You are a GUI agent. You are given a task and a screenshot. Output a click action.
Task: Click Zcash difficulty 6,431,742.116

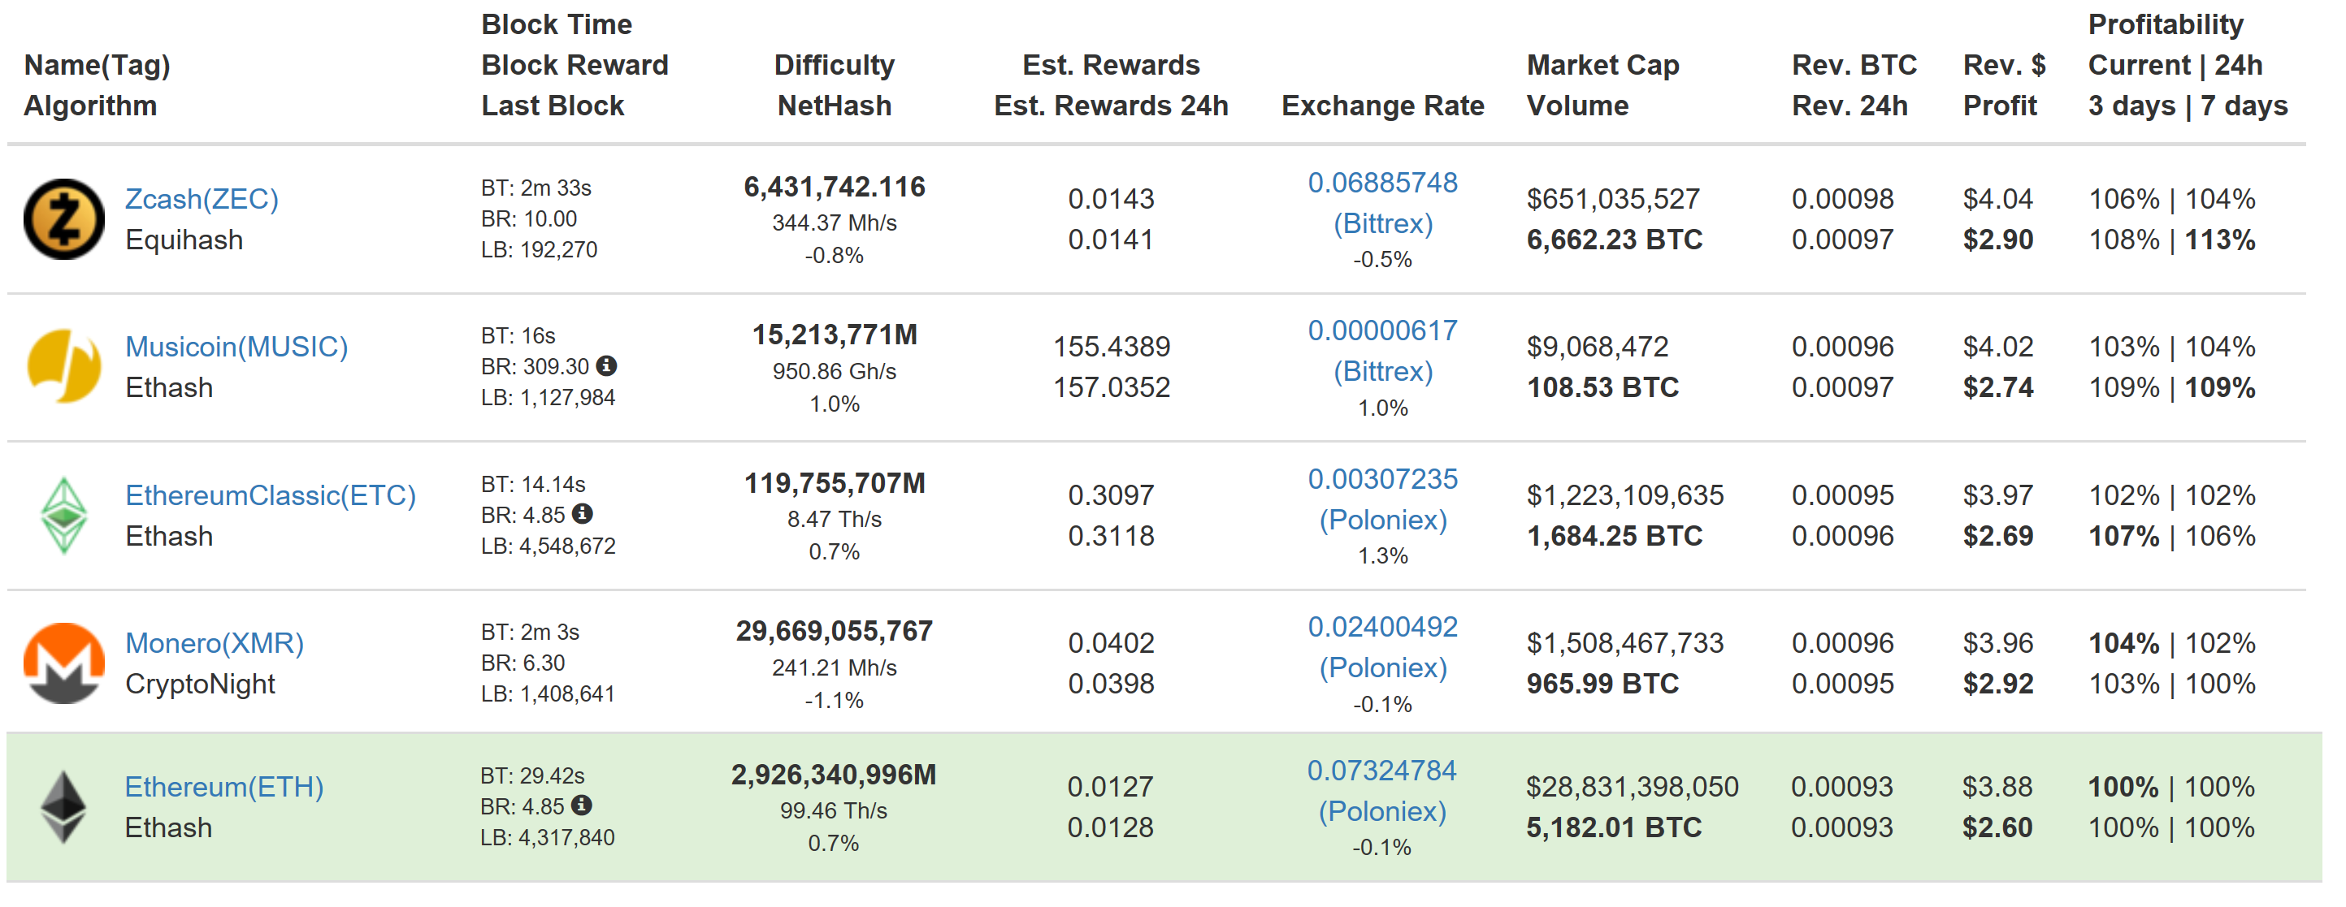(x=835, y=188)
